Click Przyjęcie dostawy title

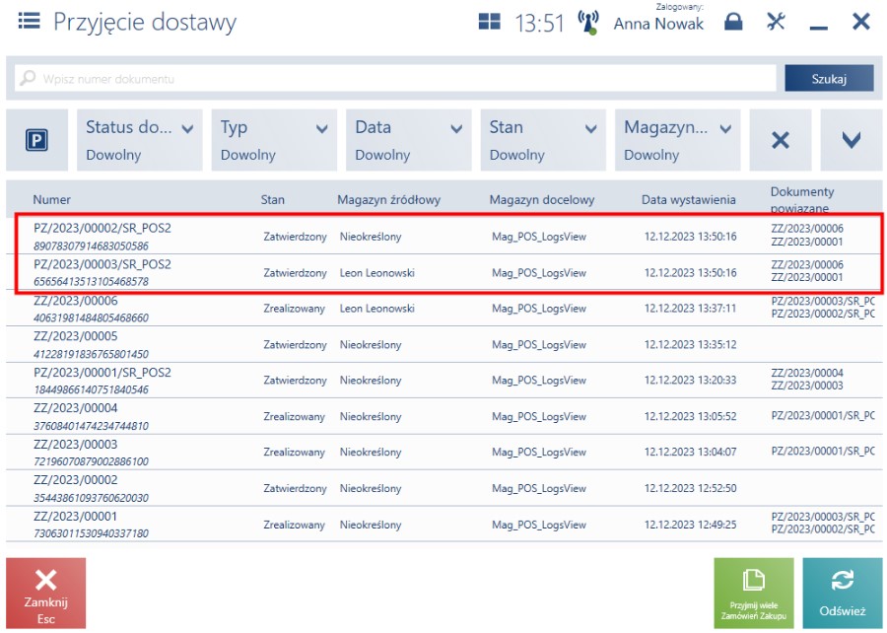click(145, 23)
